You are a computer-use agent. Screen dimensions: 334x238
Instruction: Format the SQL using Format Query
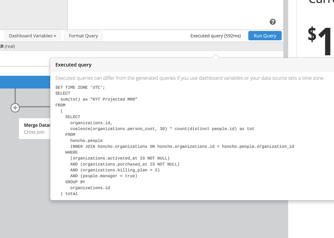[83, 35]
